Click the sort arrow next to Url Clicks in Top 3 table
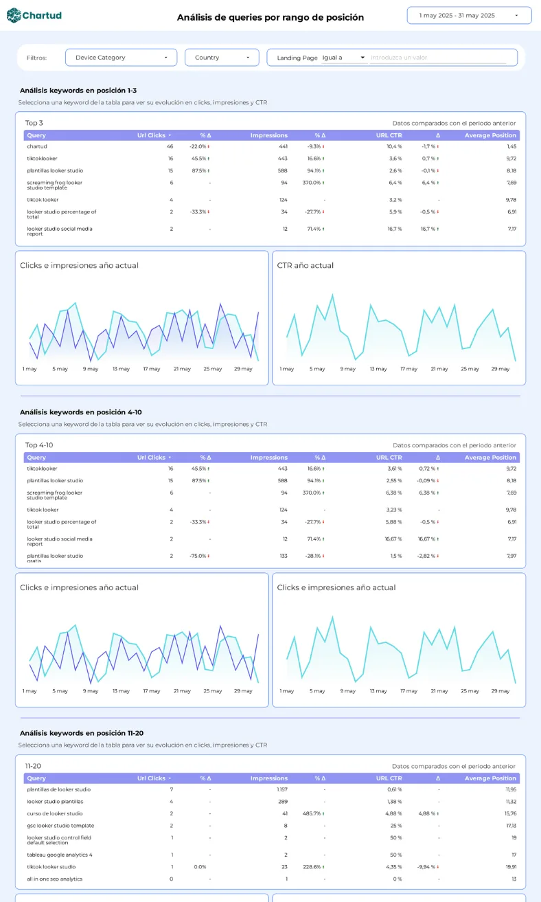 170,135
